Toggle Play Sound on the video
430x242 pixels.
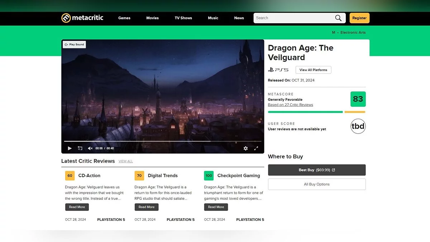[x=74, y=44]
